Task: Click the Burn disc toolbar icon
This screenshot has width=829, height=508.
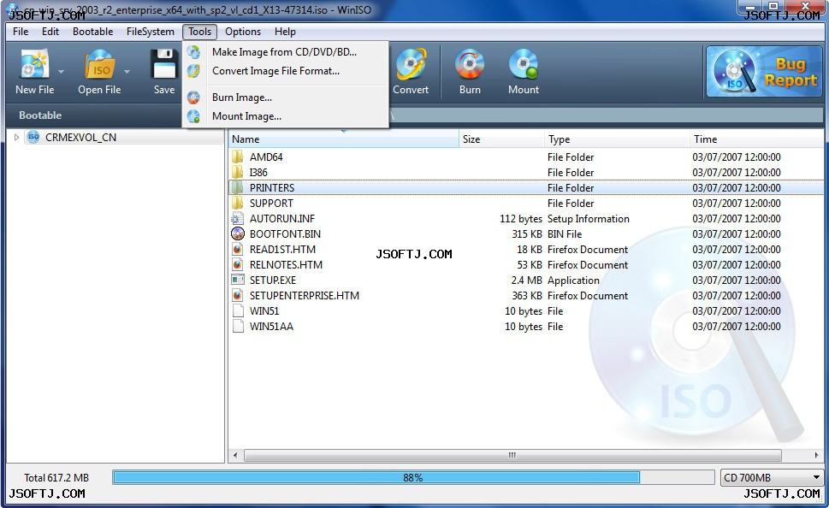Action: 470,64
